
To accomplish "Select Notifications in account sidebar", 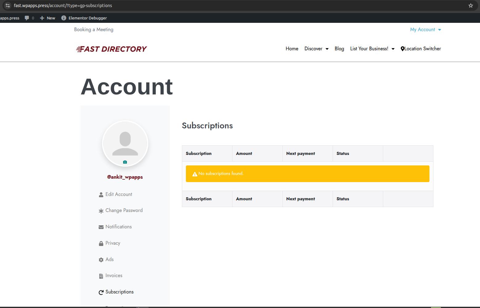I will (x=118, y=227).
